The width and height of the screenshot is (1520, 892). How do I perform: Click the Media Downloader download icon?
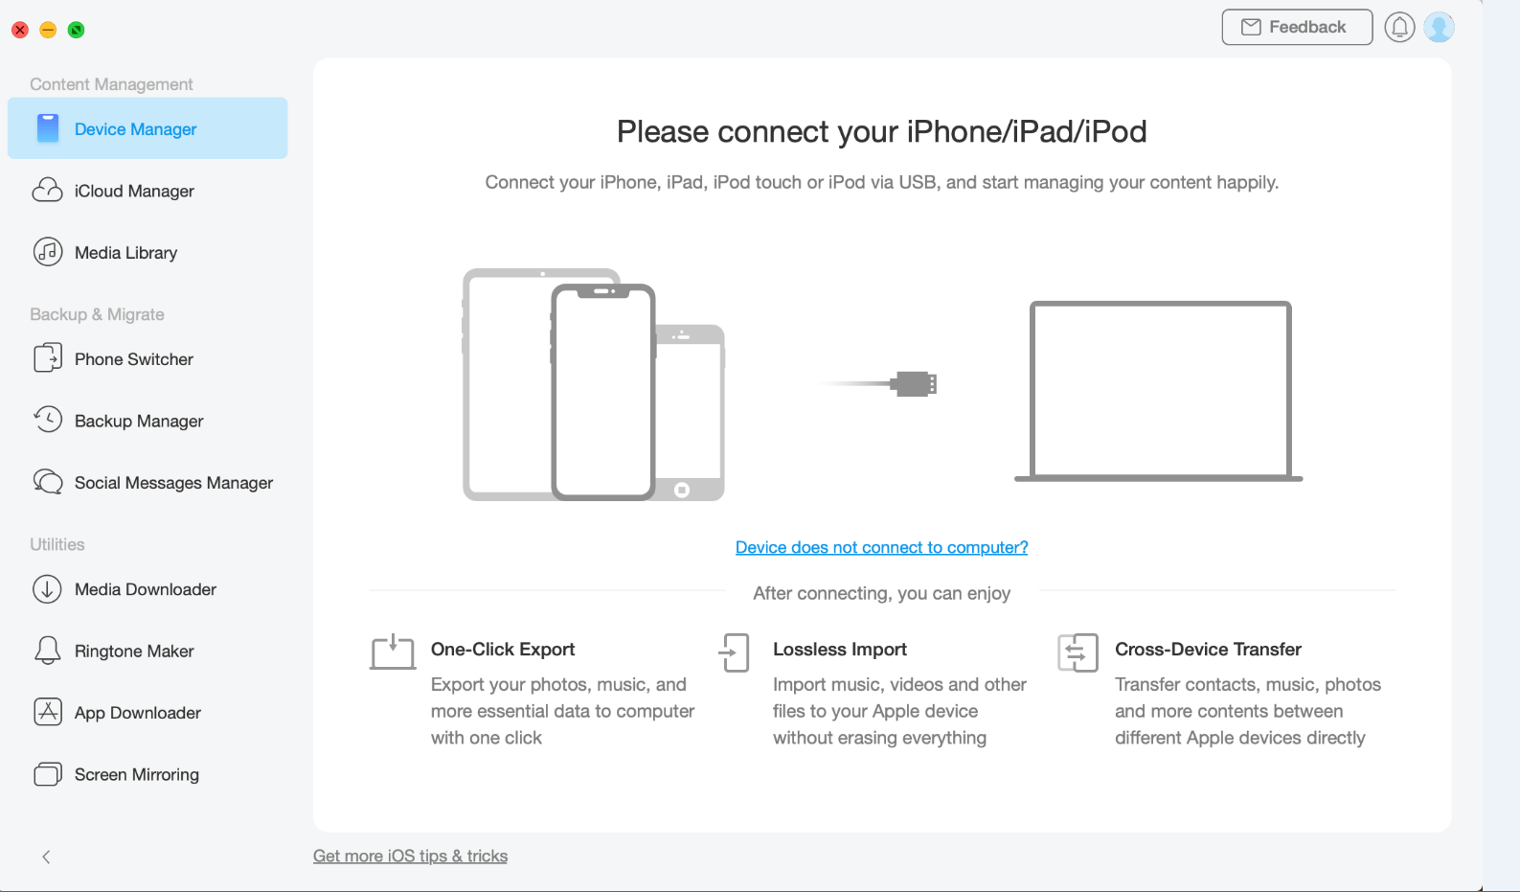point(48,589)
